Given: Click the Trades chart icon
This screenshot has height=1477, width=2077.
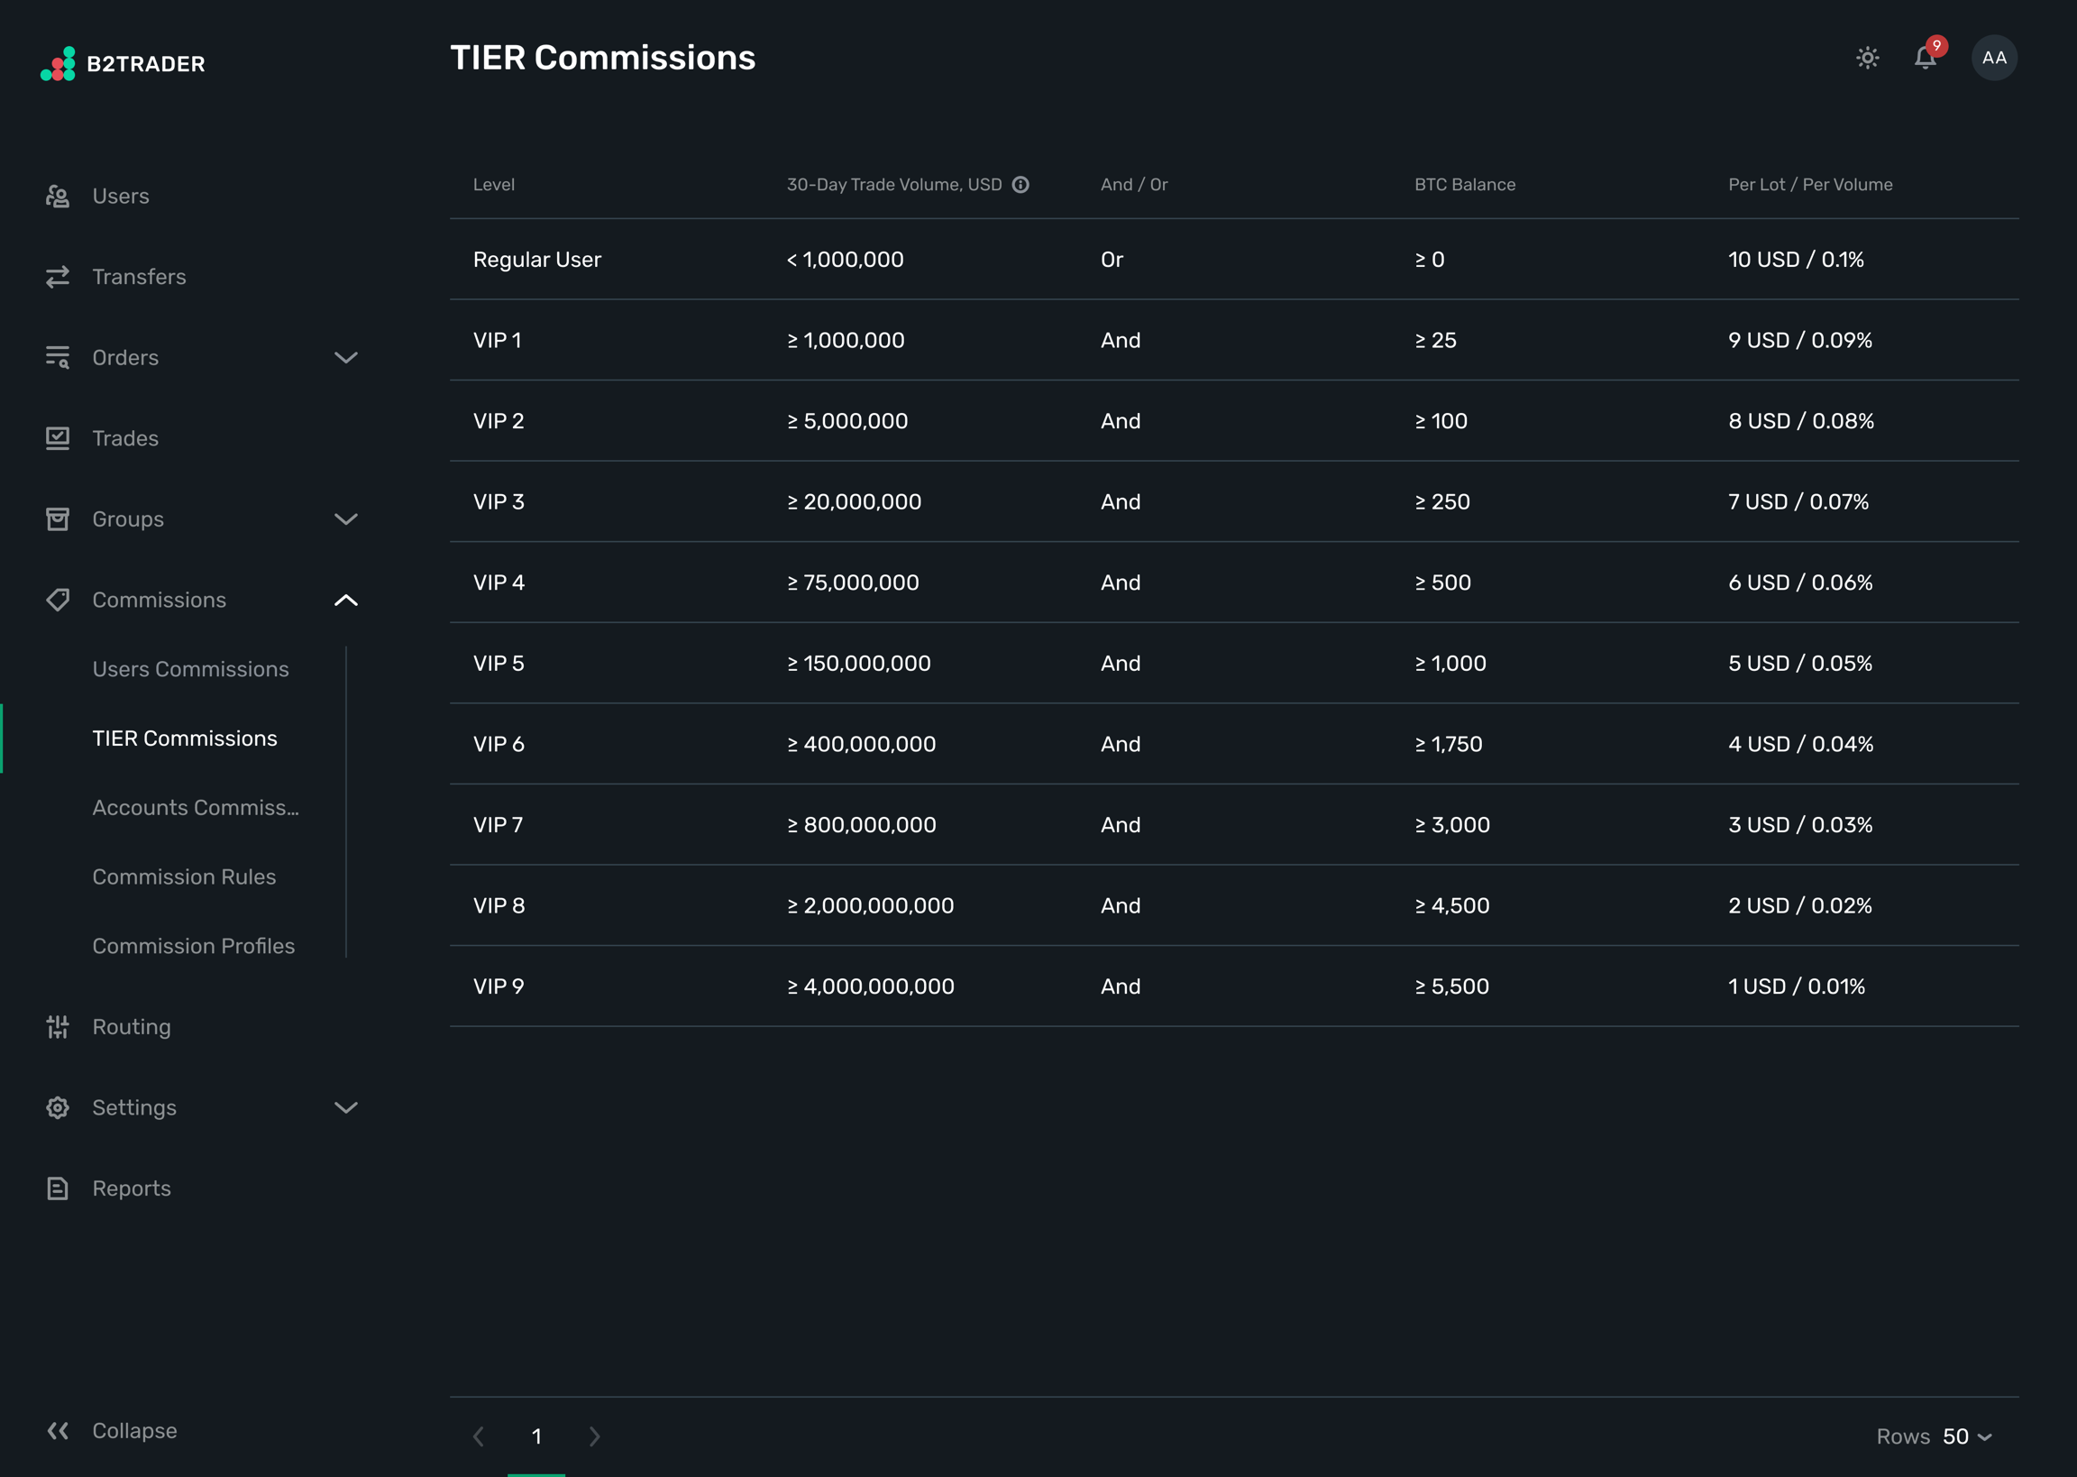Looking at the screenshot, I should tap(59, 438).
